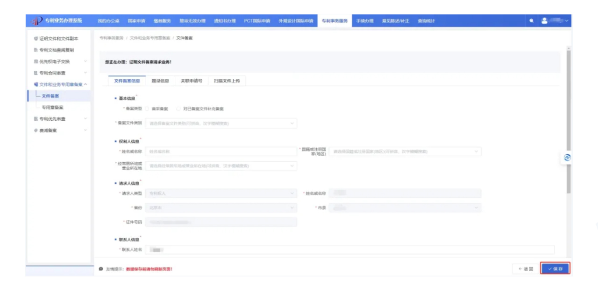
Task: Click the 费减备案 sidebar icon
Action: coord(36,131)
